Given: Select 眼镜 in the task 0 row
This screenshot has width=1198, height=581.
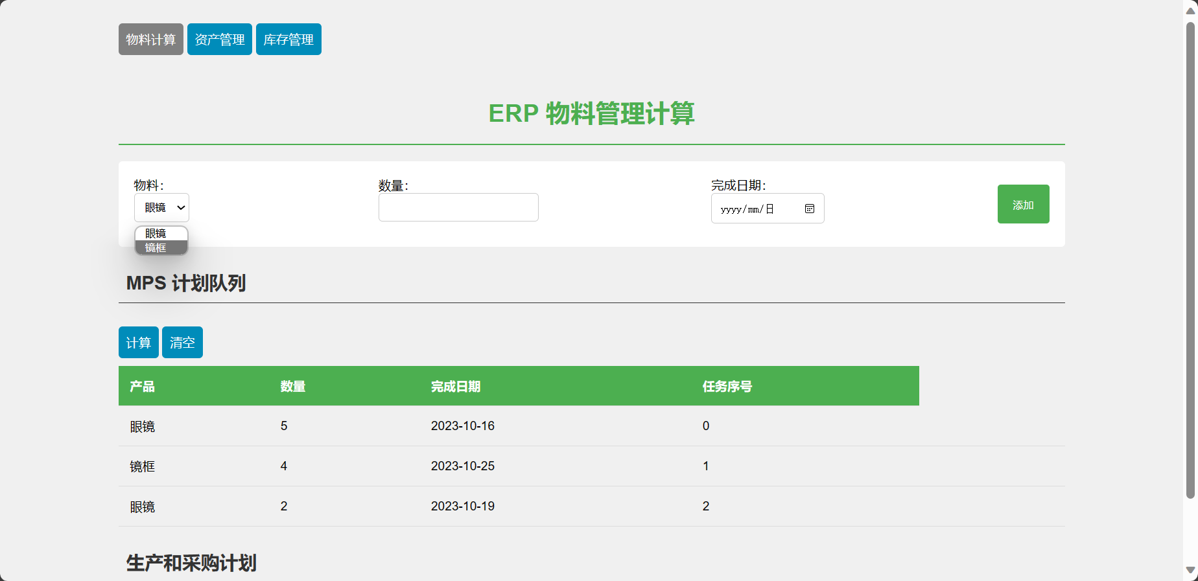Looking at the screenshot, I should click(143, 426).
